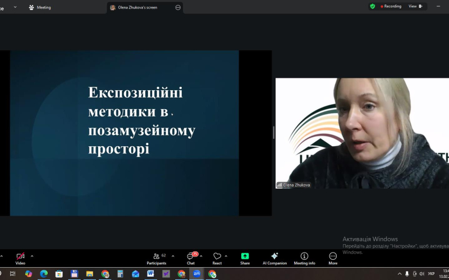Viewport: 449px width, 280px height.
Task: Open volume control in system tray
Action: tap(421, 274)
